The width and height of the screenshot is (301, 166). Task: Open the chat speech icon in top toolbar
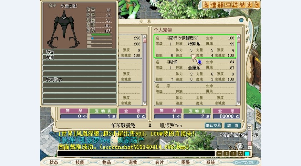213,4
